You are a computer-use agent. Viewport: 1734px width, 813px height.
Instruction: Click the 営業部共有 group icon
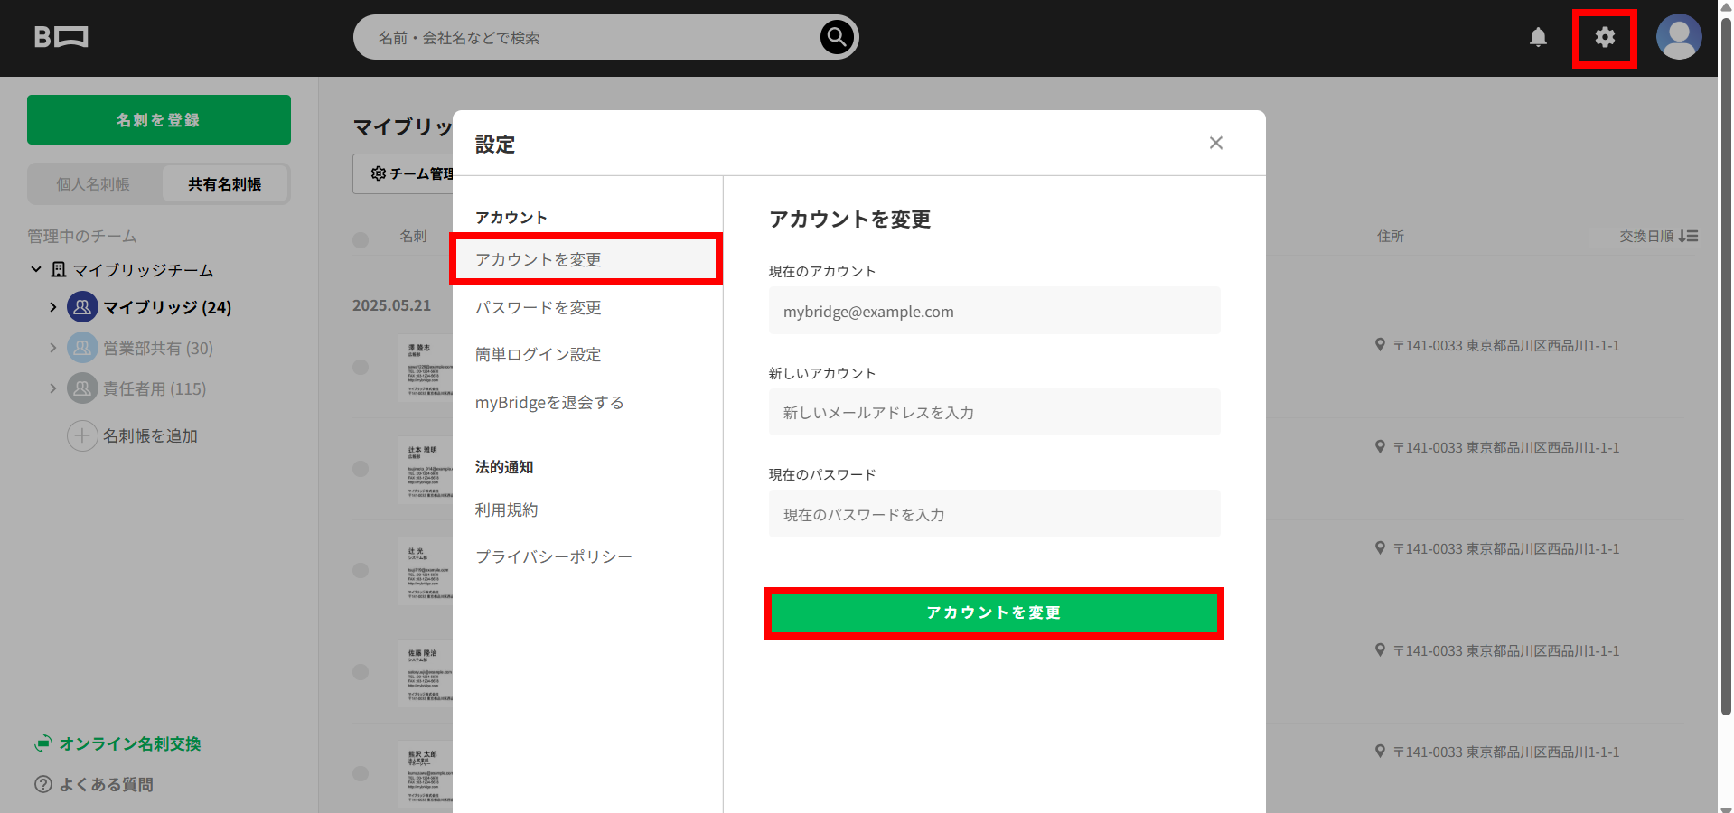pos(82,348)
